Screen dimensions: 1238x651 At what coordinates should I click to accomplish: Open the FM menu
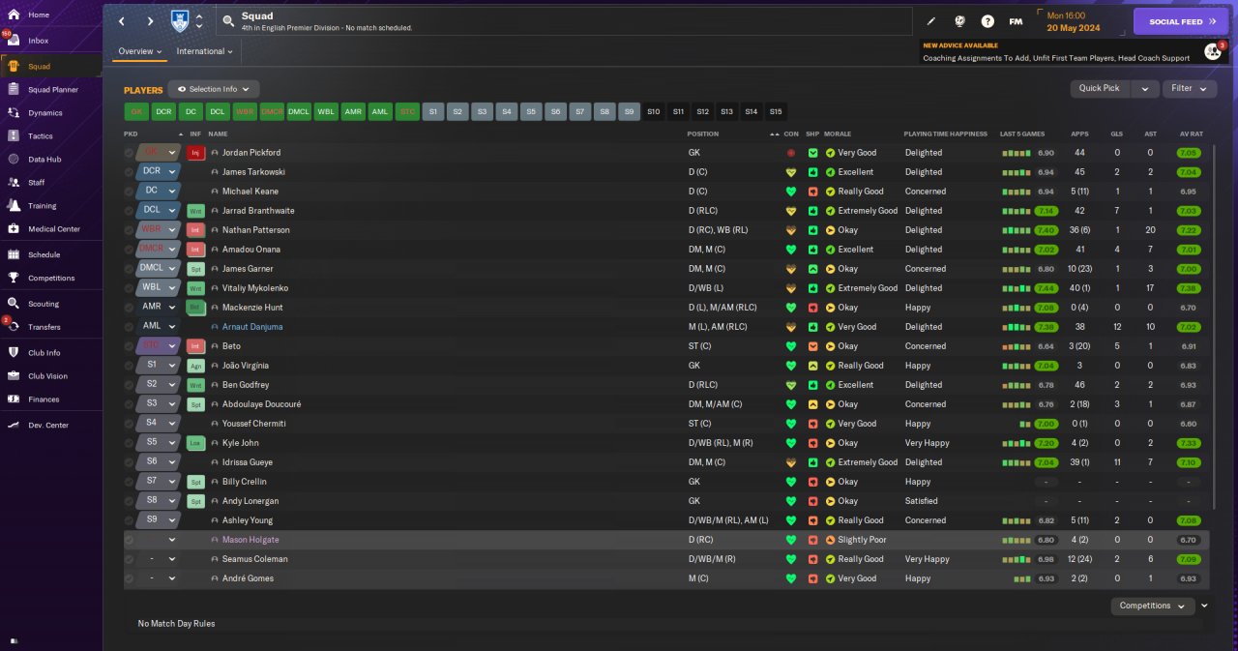(1016, 21)
